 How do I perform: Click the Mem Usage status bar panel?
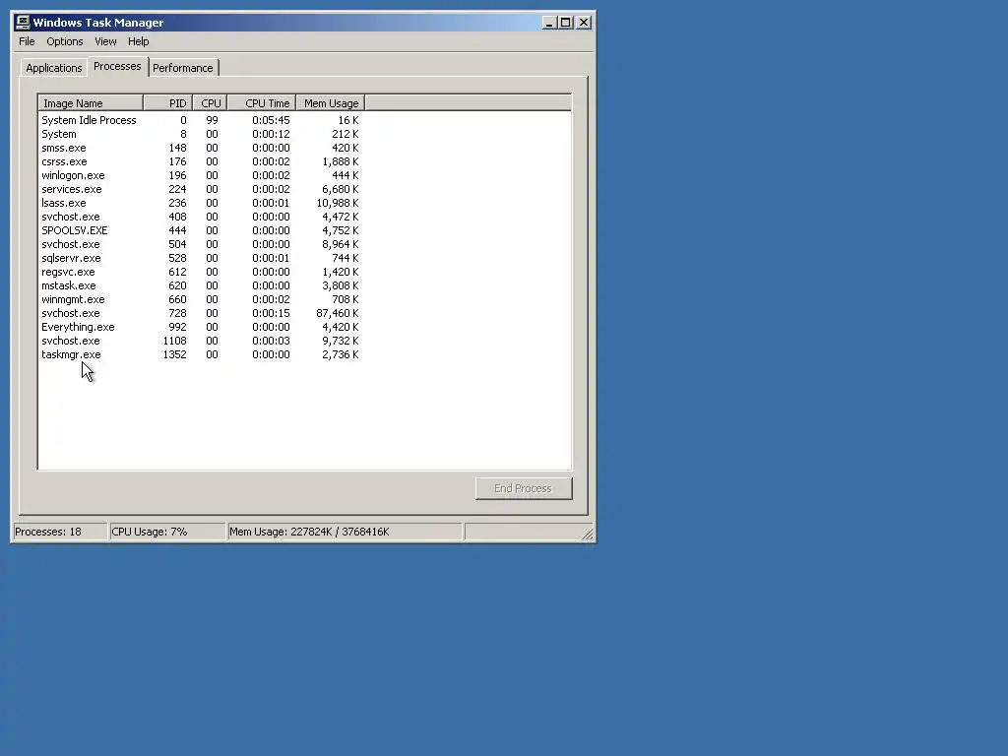pyautogui.click(x=346, y=533)
